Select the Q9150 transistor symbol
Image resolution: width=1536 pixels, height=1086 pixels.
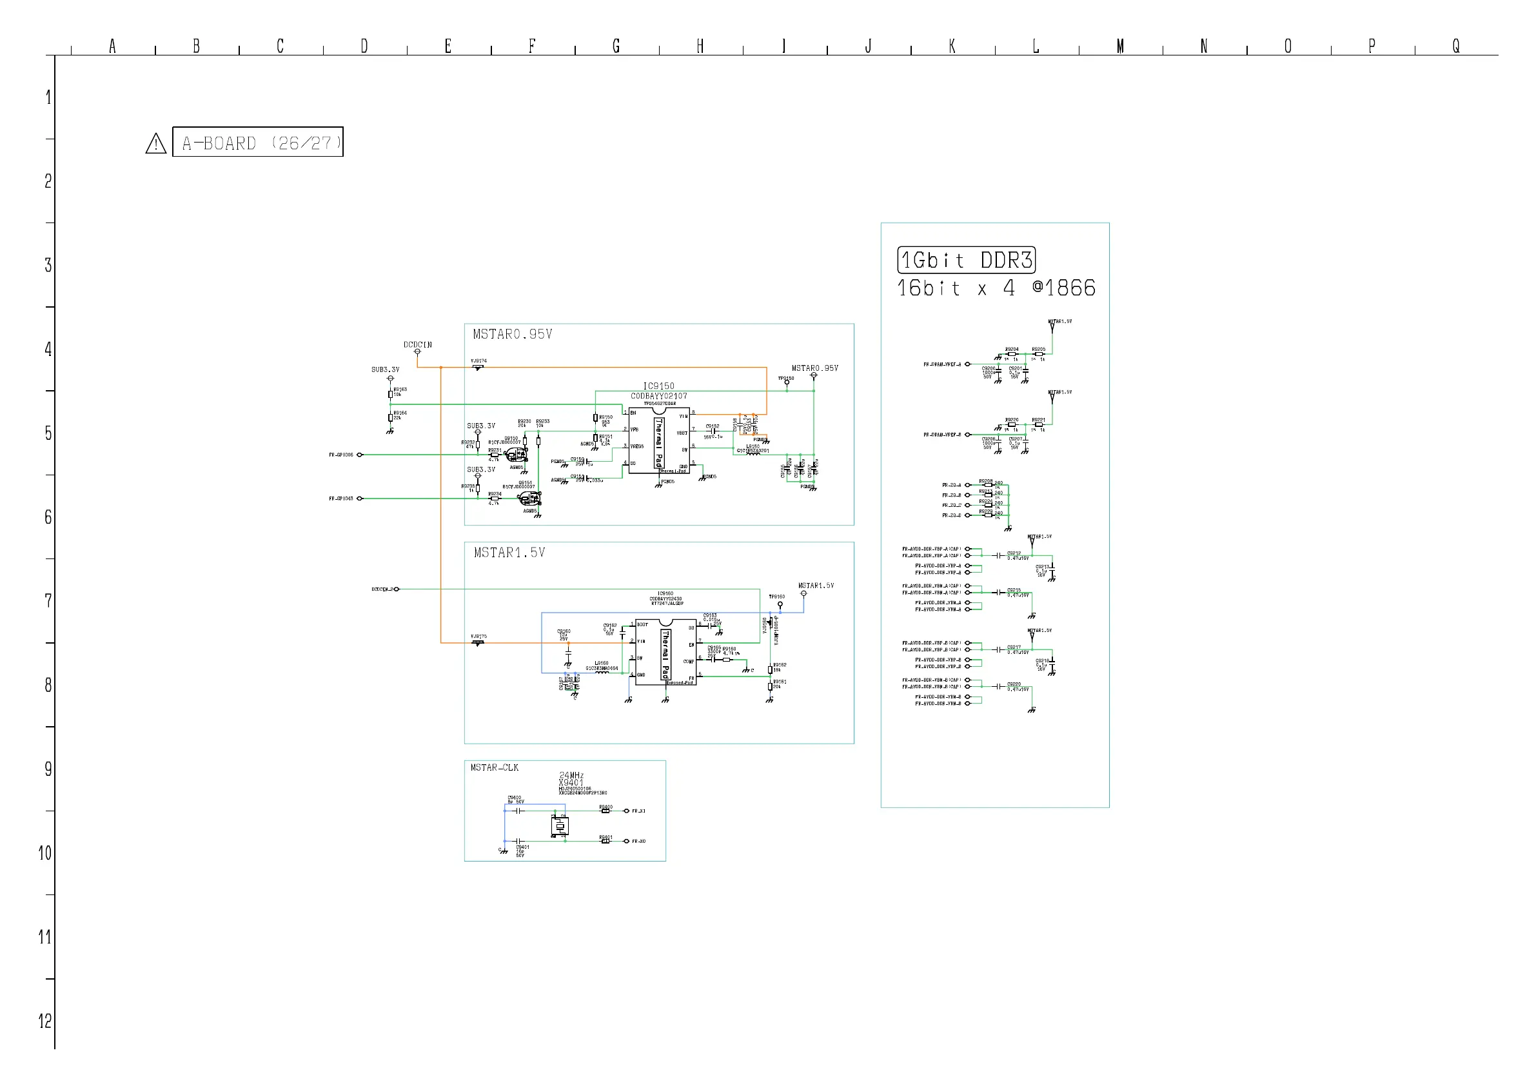click(517, 455)
